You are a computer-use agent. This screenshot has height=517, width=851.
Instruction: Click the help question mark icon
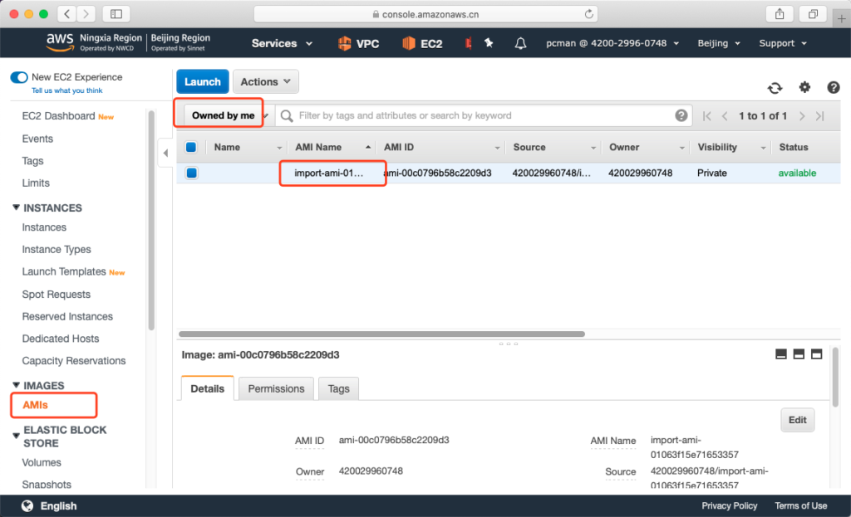point(834,87)
